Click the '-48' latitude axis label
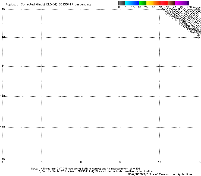201x176 pixels. pos(2,126)
